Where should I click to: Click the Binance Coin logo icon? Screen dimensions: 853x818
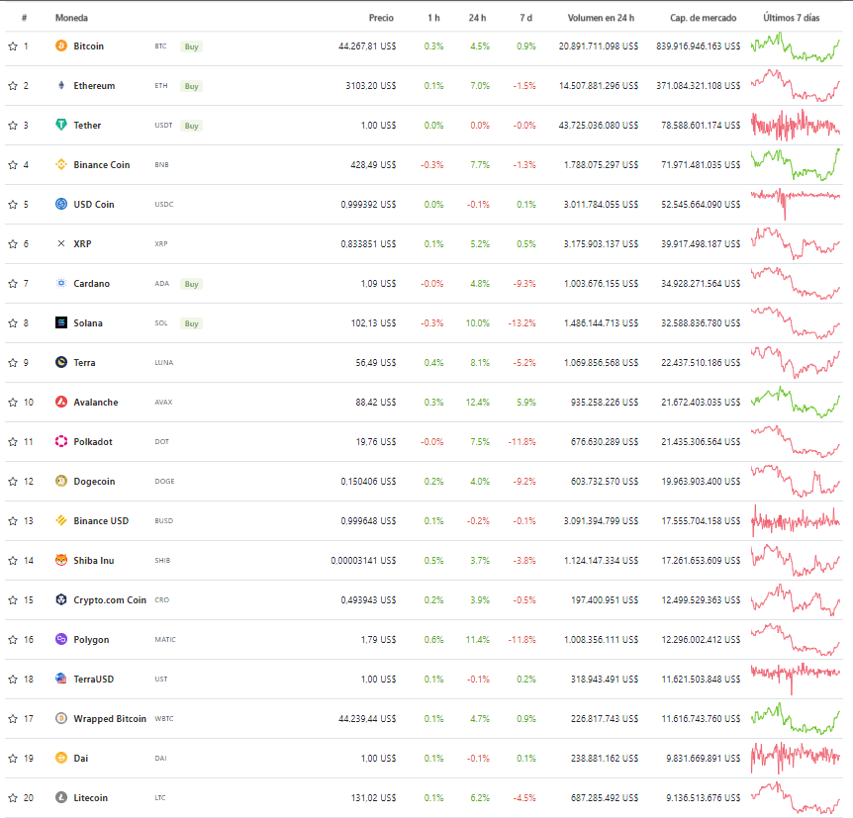[61, 164]
